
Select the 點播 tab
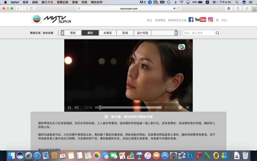coord(125,33)
